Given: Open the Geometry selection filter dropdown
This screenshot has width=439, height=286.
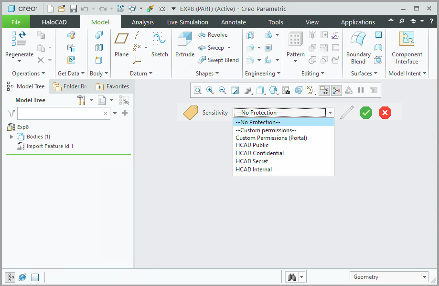Looking at the screenshot, I should [x=424, y=277].
